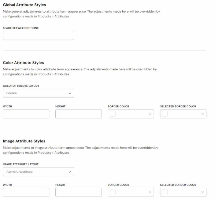Click chevron on Active Underlined dropdown

pyautogui.click(x=70, y=172)
